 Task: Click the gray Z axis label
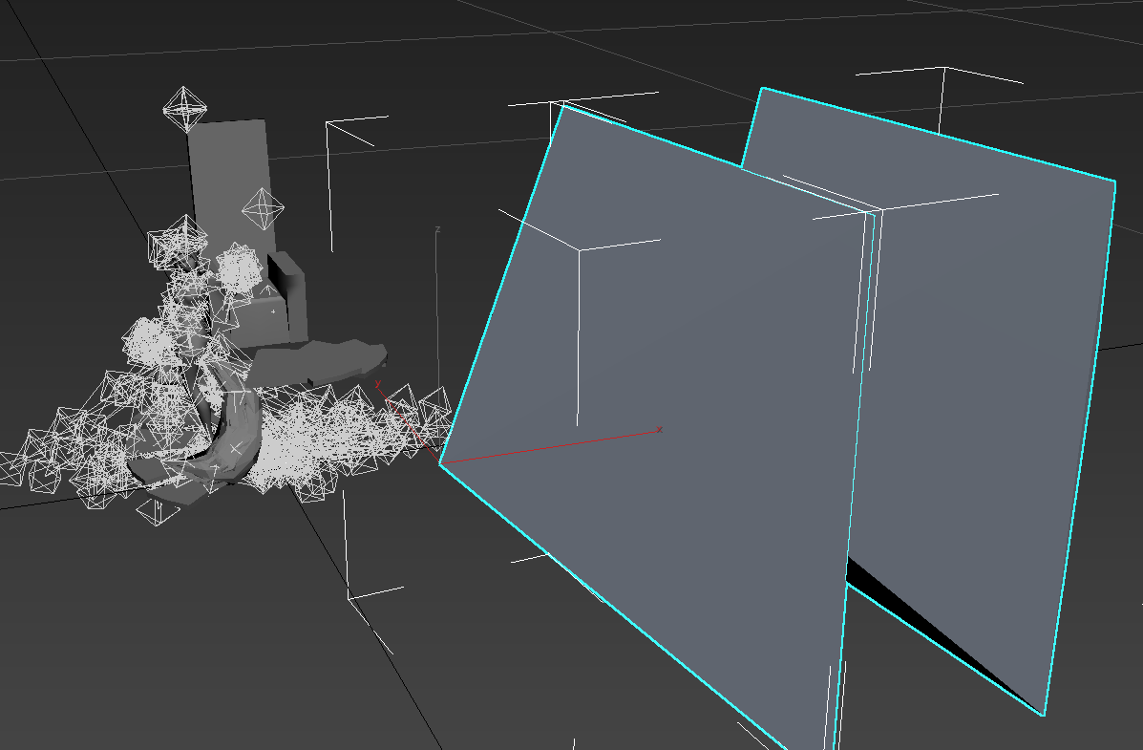pos(437,230)
